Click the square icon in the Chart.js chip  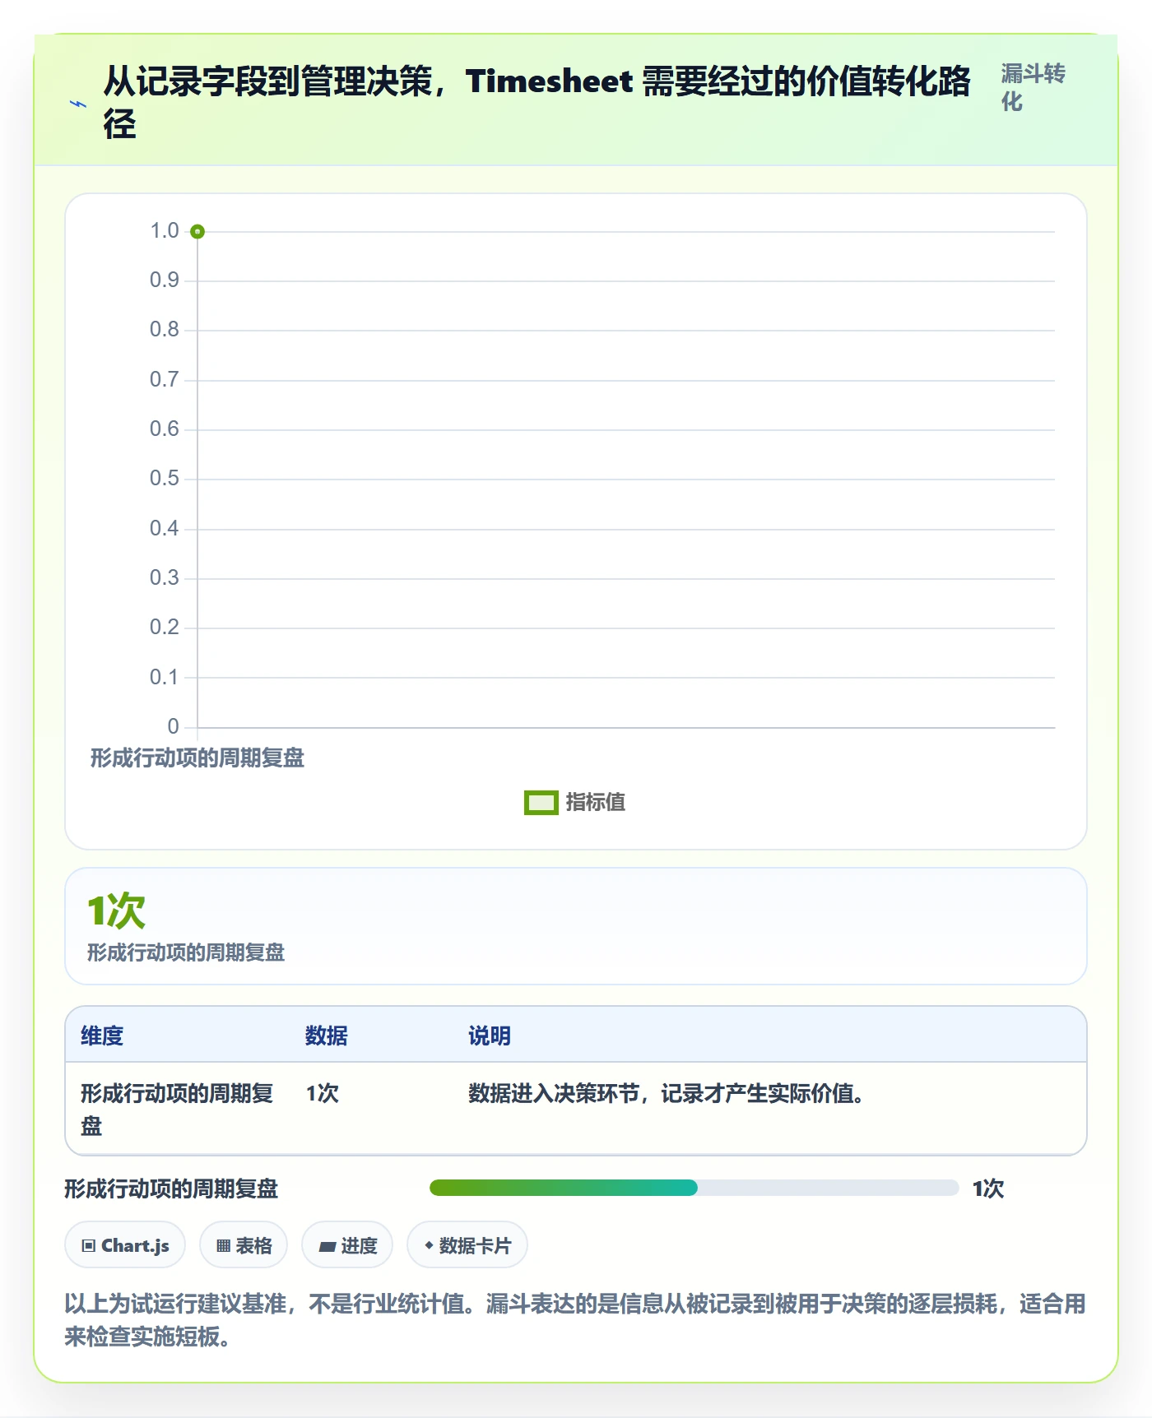[x=89, y=1246]
